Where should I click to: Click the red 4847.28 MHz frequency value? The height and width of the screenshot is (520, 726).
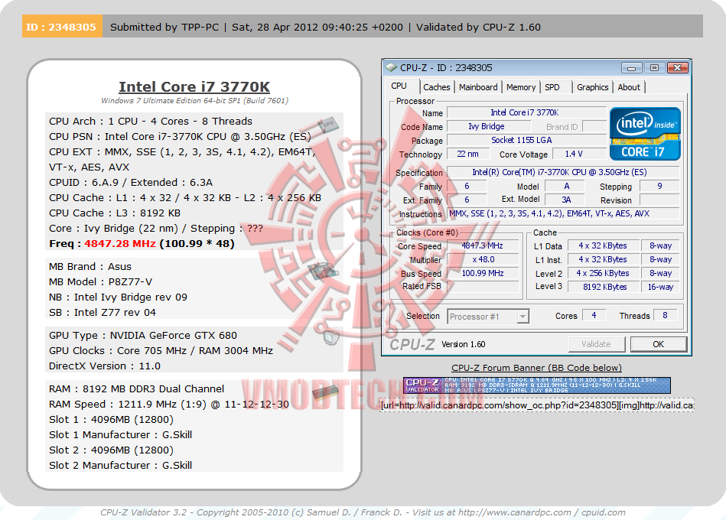tap(119, 243)
